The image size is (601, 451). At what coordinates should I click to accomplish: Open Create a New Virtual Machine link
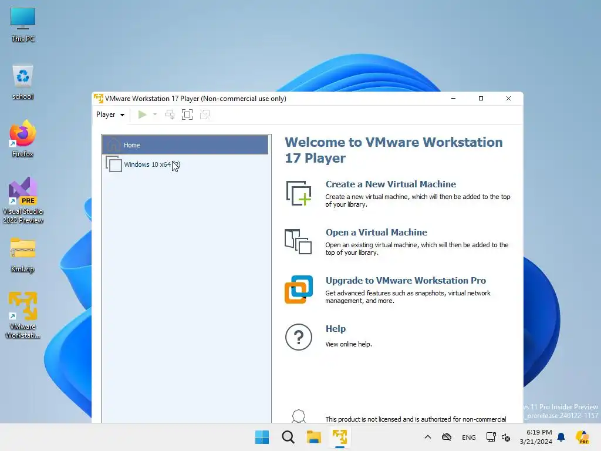390,184
